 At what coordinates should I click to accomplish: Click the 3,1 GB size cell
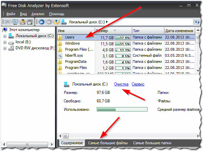tap(108, 56)
